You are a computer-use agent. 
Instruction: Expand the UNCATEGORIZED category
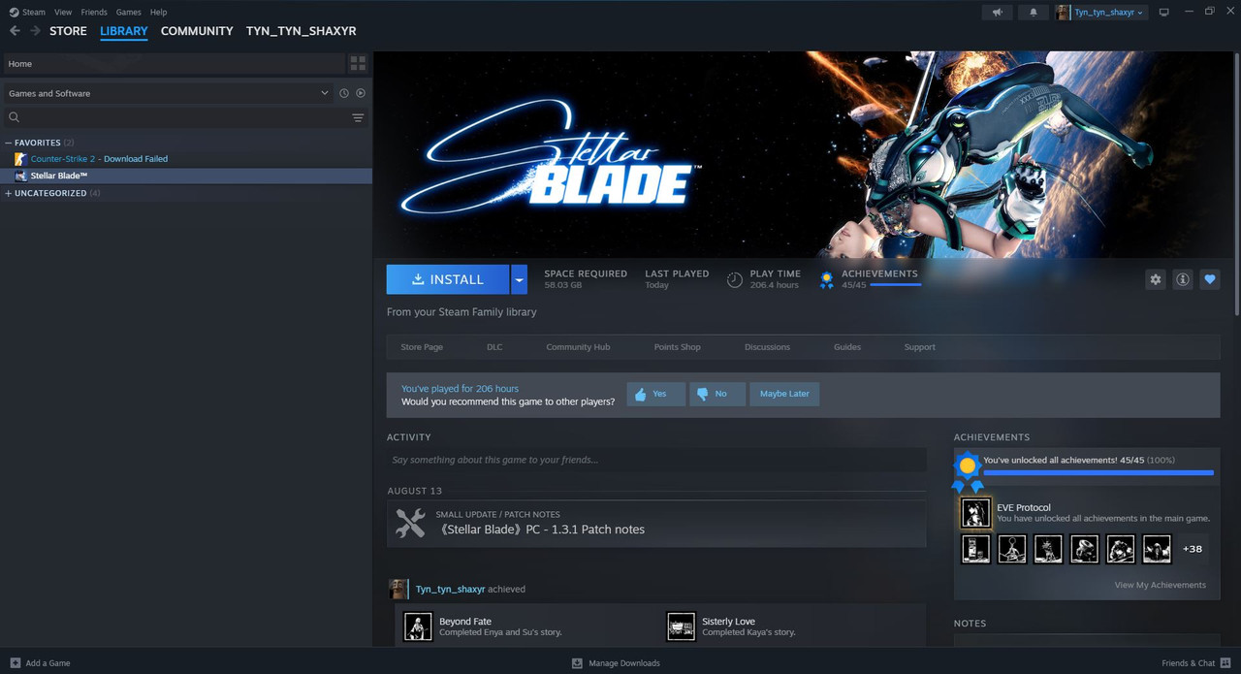pos(9,193)
